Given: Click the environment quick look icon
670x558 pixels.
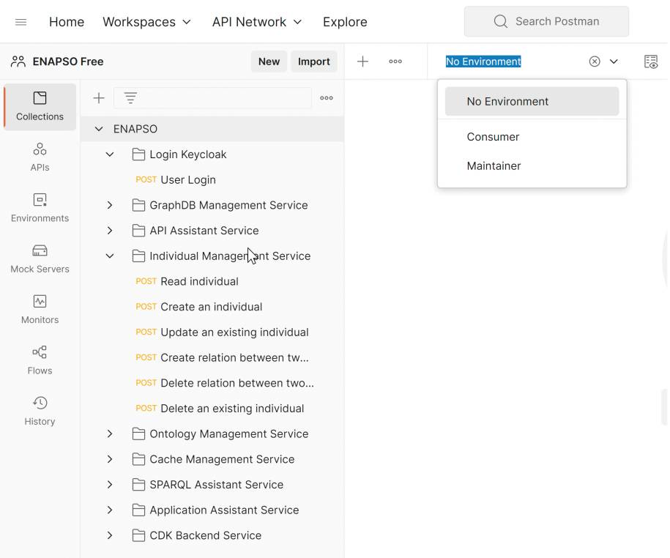Looking at the screenshot, I should 650,62.
